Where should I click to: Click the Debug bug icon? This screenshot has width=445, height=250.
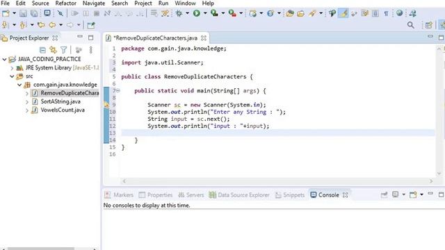click(179, 13)
